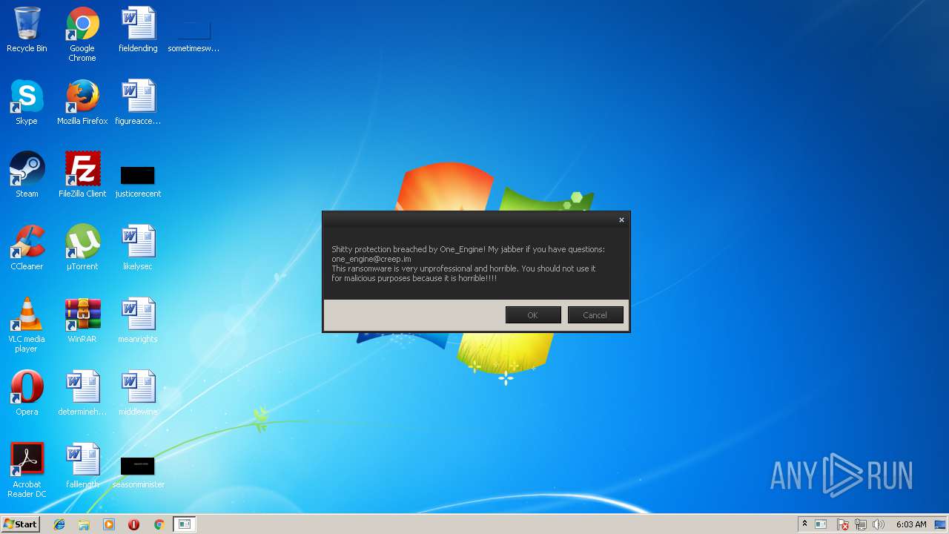Switch to the active dialog taskbar item

[x=185, y=524]
